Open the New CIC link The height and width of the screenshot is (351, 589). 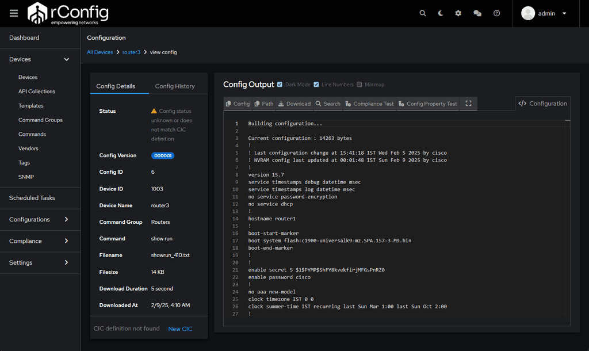click(180, 328)
